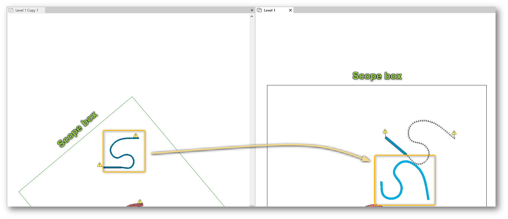Click the warning icon above the S-curve in Level 1 Copy 1

coord(136,135)
